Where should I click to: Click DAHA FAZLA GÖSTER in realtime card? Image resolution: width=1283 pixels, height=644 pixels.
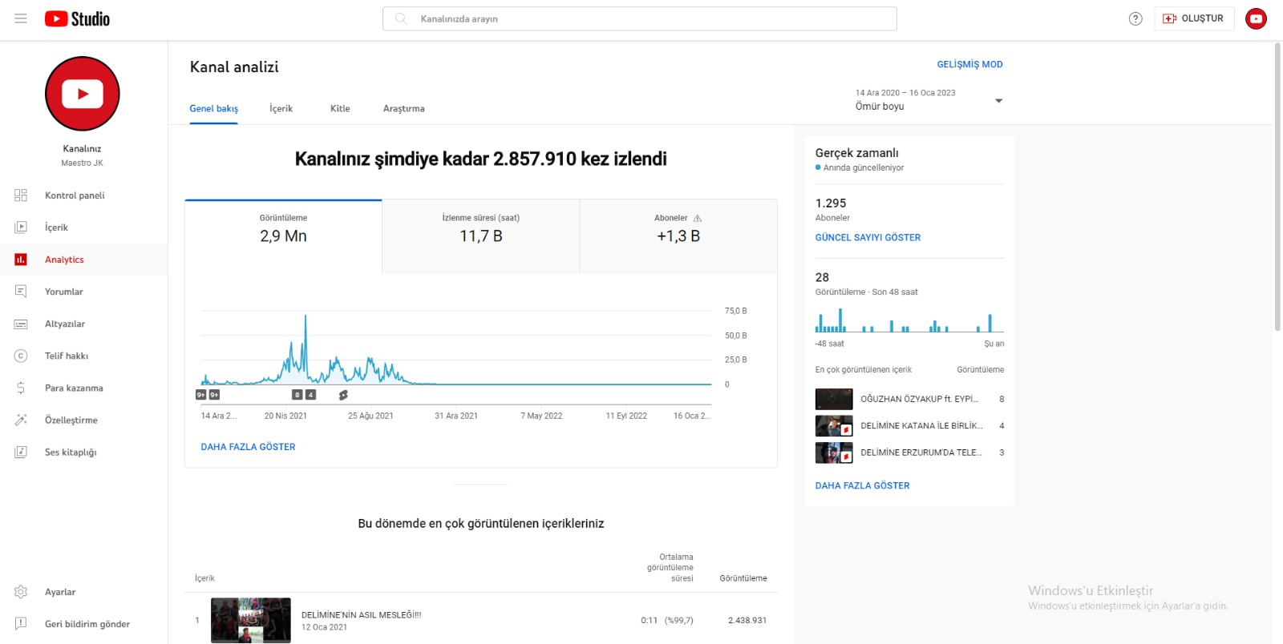862,485
